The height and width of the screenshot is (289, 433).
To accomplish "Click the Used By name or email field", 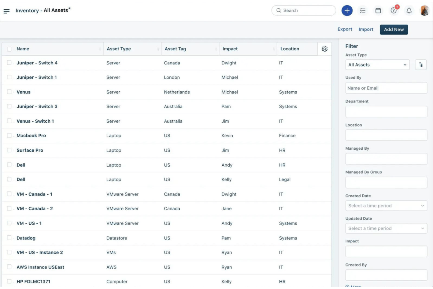I will (x=386, y=88).
